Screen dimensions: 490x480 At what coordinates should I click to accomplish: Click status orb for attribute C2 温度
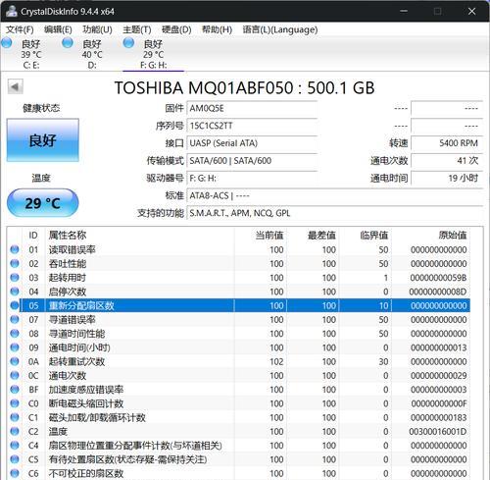pyautogui.click(x=15, y=432)
